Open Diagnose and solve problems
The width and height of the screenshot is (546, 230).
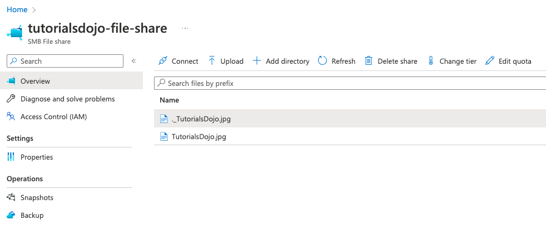[x=67, y=99]
